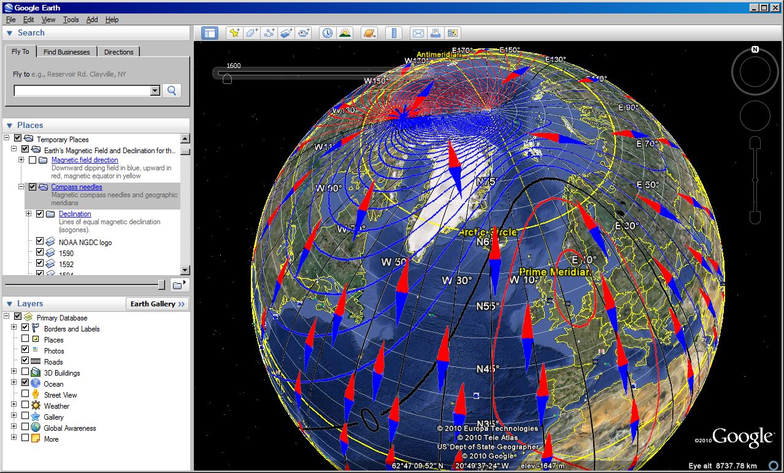Select the ruler measurement tool
The height and width of the screenshot is (473, 784).
click(394, 33)
